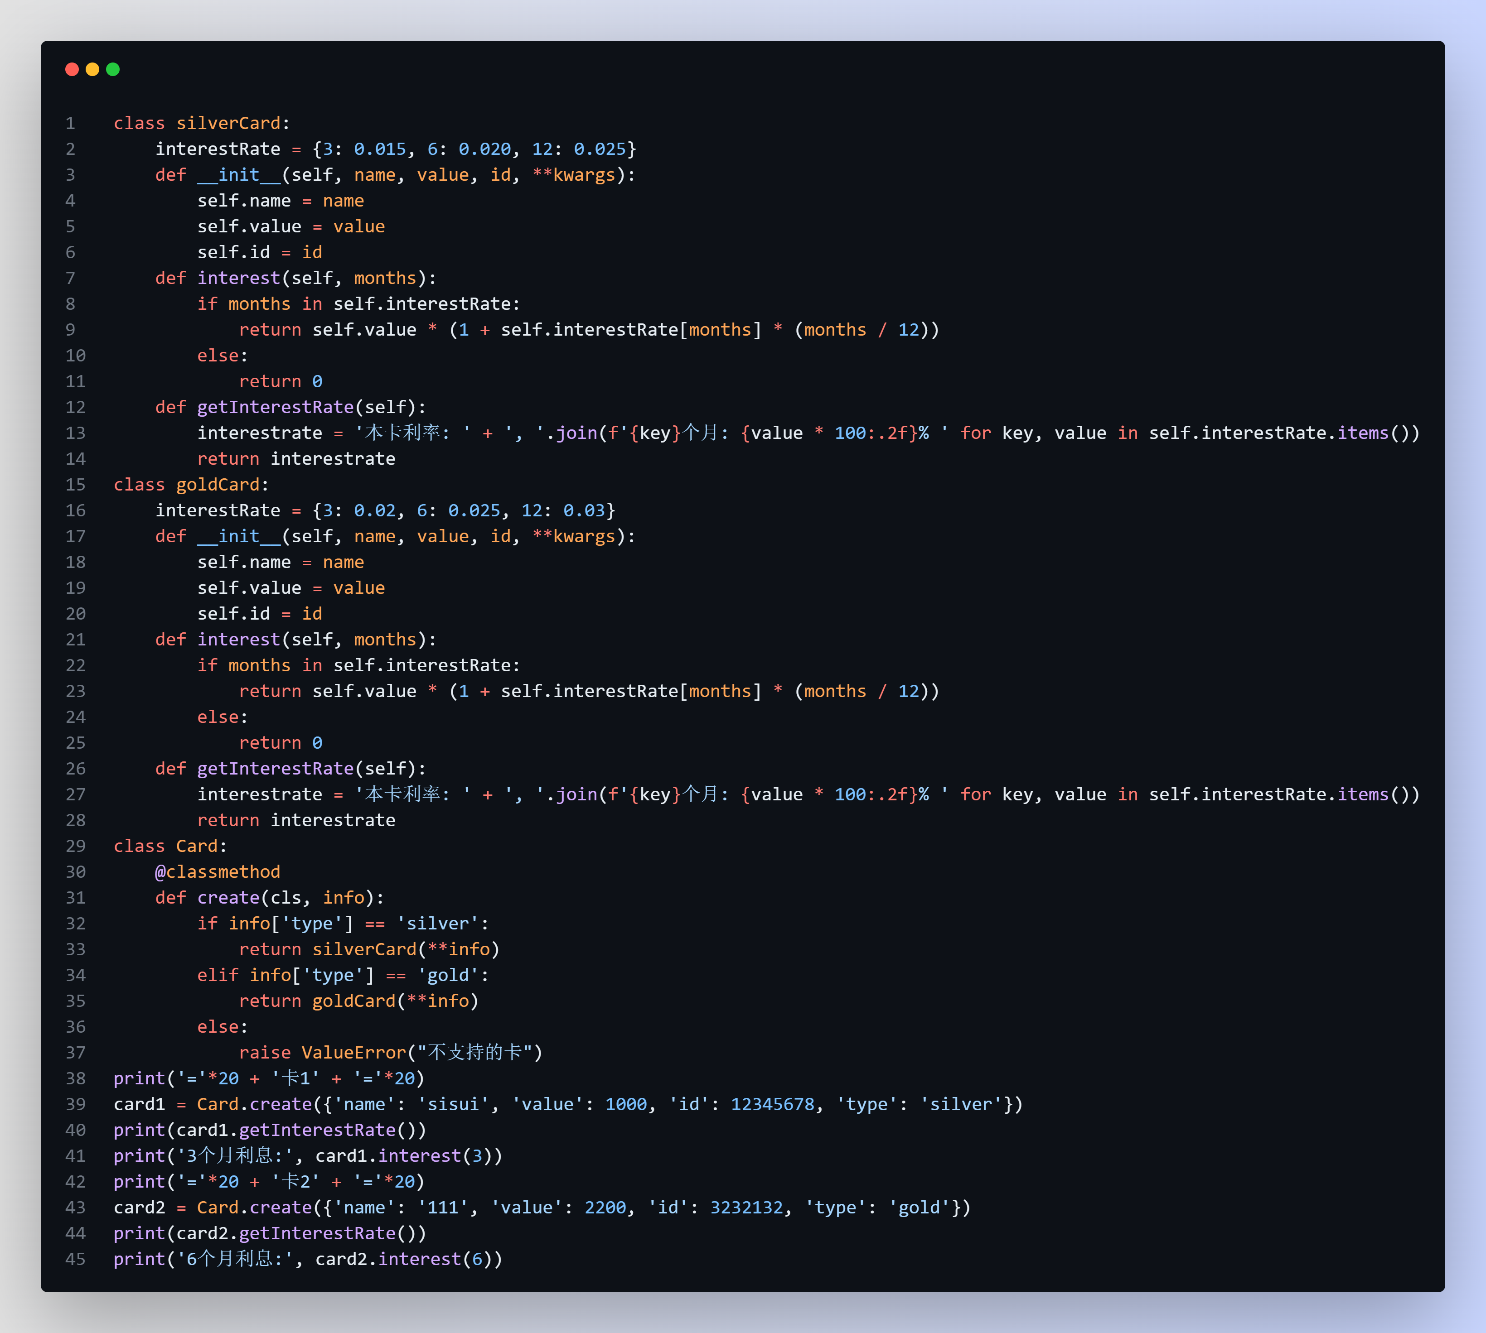Click 'class Card:' on line 29

pyautogui.click(x=171, y=846)
